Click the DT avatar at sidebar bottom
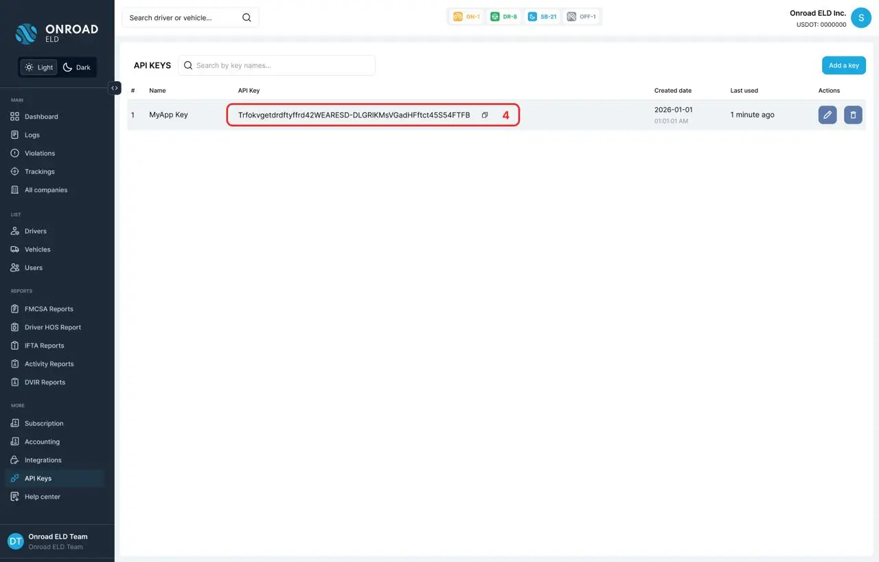This screenshot has height=562, width=879. 15,541
